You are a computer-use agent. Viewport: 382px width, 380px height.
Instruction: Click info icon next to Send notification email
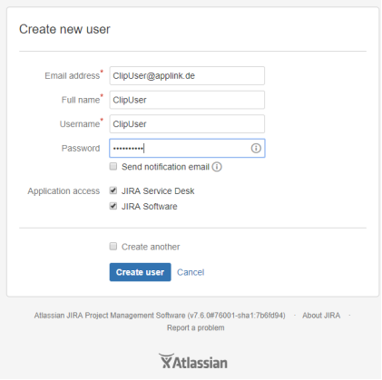[217, 167]
